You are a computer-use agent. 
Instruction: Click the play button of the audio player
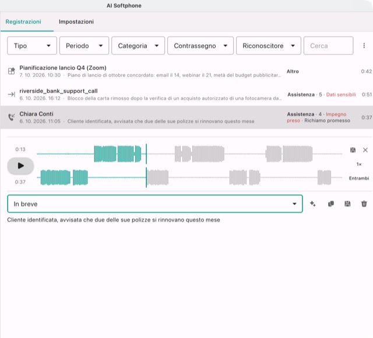tap(21, 166)
